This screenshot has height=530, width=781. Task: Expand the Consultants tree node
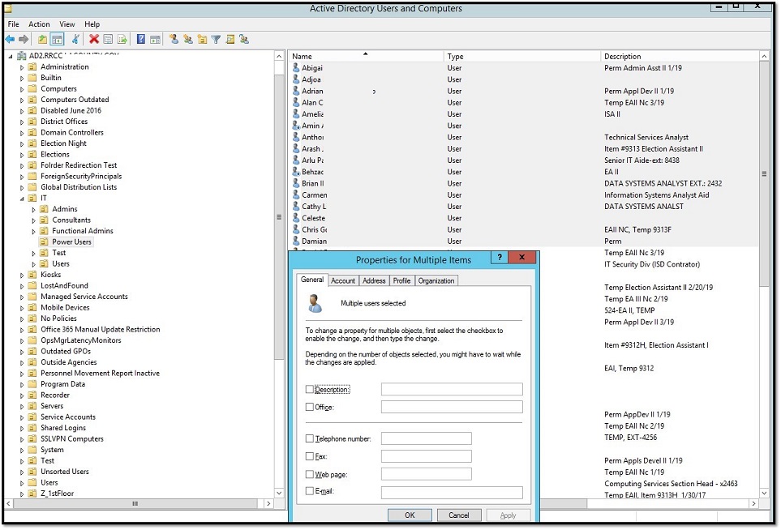(x=34, y=220)
